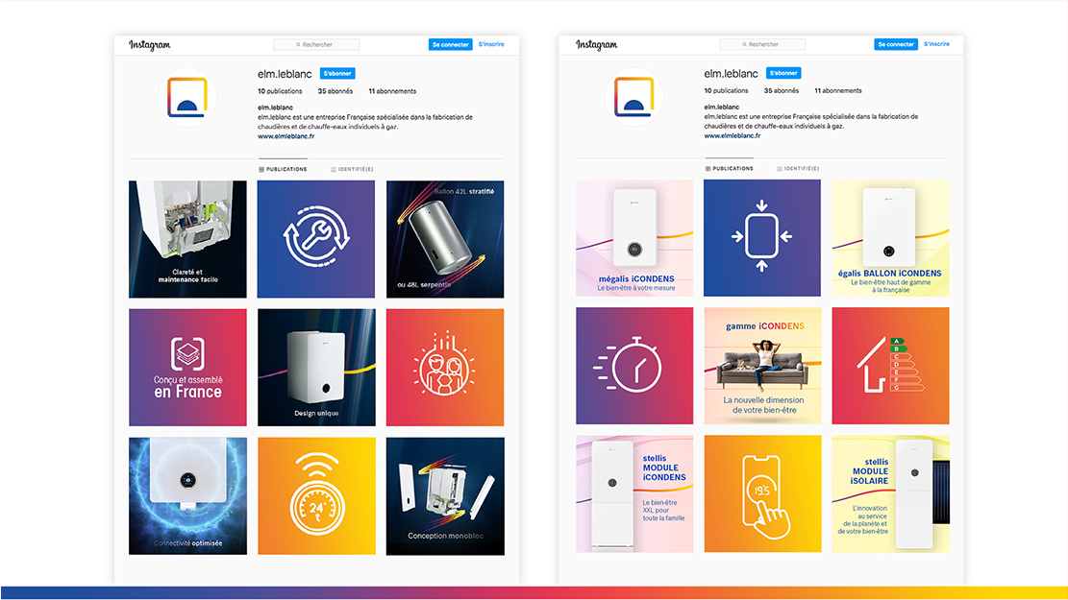Click Se connecter button in right profile
This screenshot has width=1068, height=600.
tap(896, 44)
